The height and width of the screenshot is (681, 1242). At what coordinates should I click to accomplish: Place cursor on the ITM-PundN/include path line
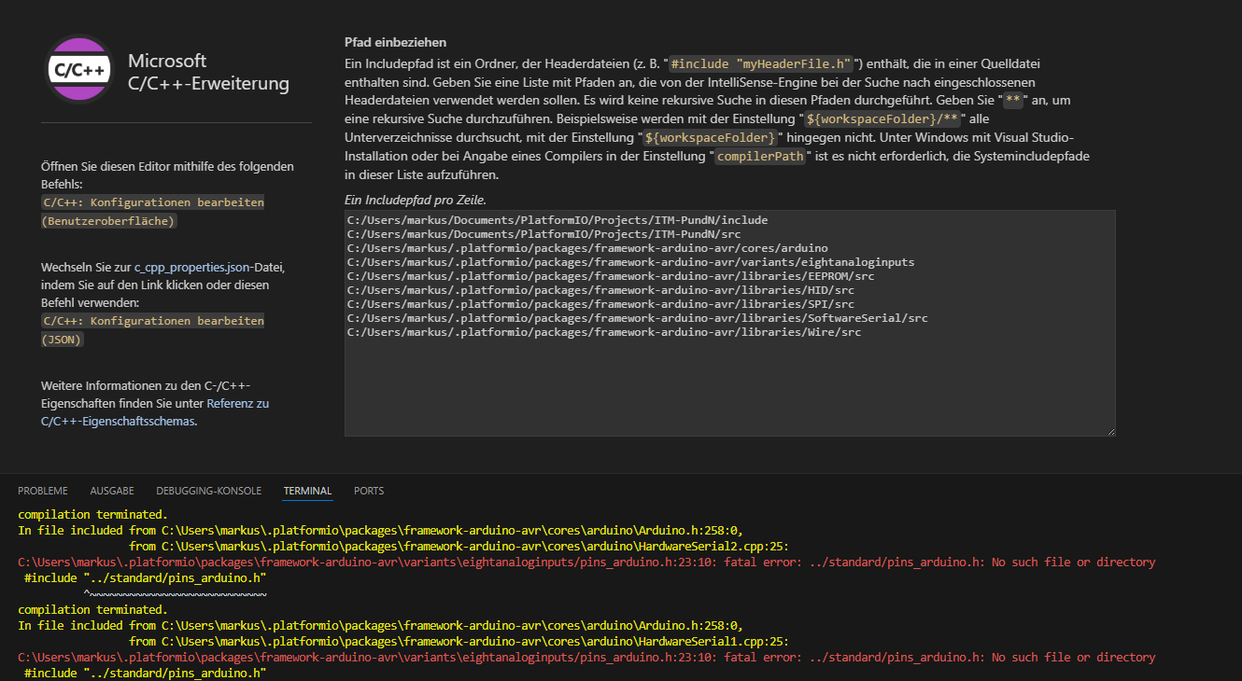(557, 220)
